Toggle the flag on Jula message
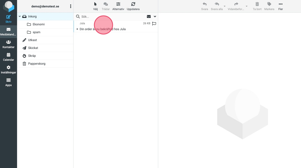The width and height of the screenshot is (301, 168). click(x=154, y=24)
